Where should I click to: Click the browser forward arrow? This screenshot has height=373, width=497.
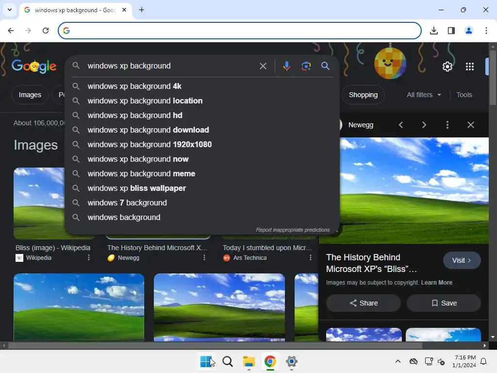pyautogui.click(x=28, y=31)
